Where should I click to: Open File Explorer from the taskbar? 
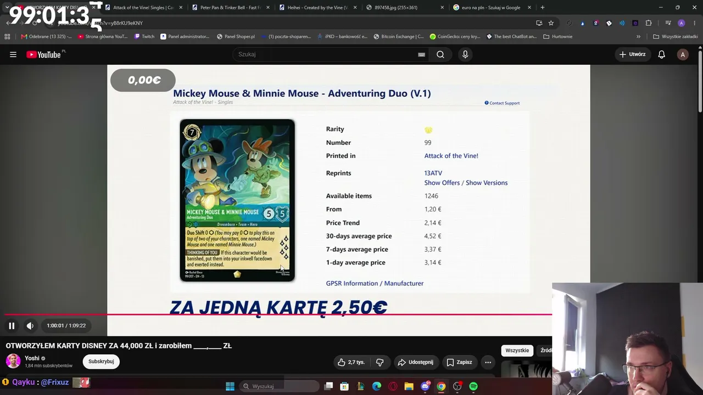[x=409, y=386]
